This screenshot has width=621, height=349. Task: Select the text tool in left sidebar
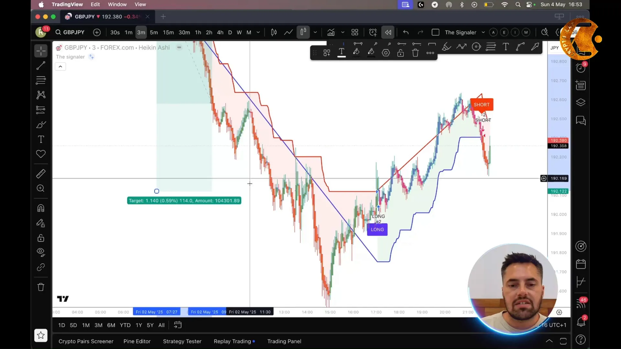point(41,139)
